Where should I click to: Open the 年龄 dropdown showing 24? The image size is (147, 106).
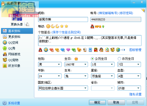point(50,76)
